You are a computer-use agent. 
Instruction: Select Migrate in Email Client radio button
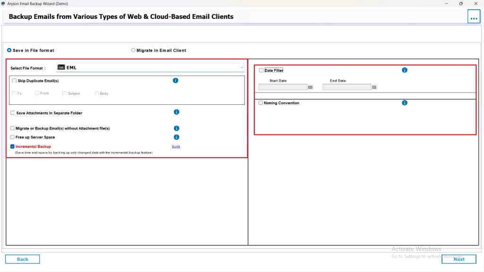(133, 50)
